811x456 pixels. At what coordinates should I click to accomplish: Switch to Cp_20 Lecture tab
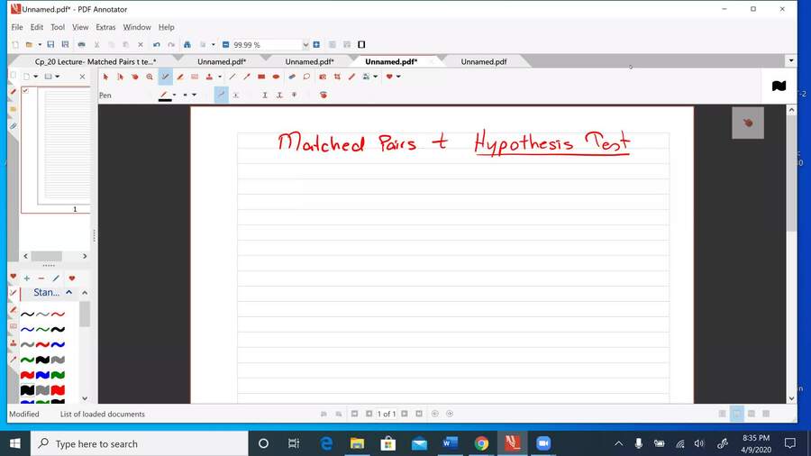96,61
